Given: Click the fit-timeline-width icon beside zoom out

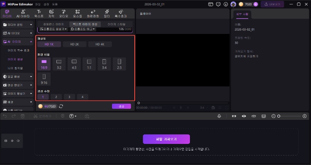Looking at the screenshot, I should click(264, 116).
